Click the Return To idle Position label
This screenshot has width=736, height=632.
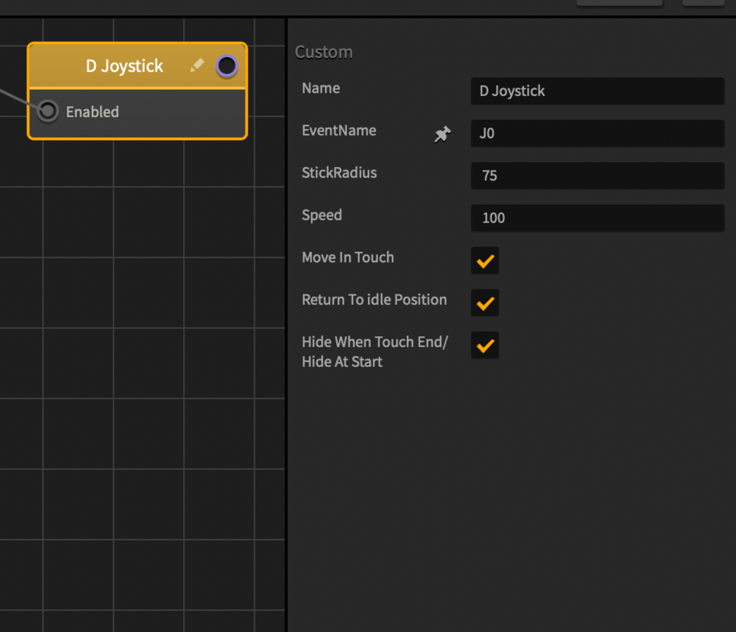tap(374, 300)
